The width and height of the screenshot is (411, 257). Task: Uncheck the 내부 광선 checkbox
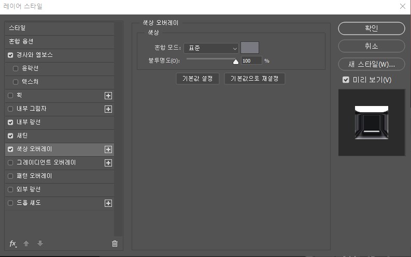click(x=10, y=123)
